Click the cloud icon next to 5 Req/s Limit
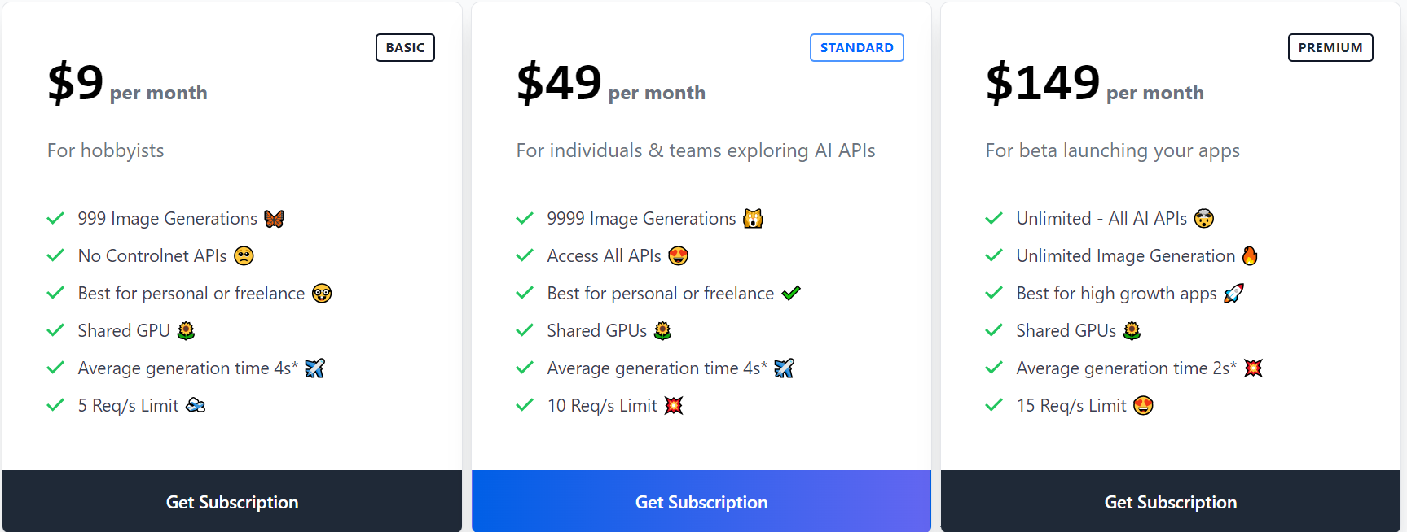The height and width of the screenshot is (532, 1407). pos(196,405)
